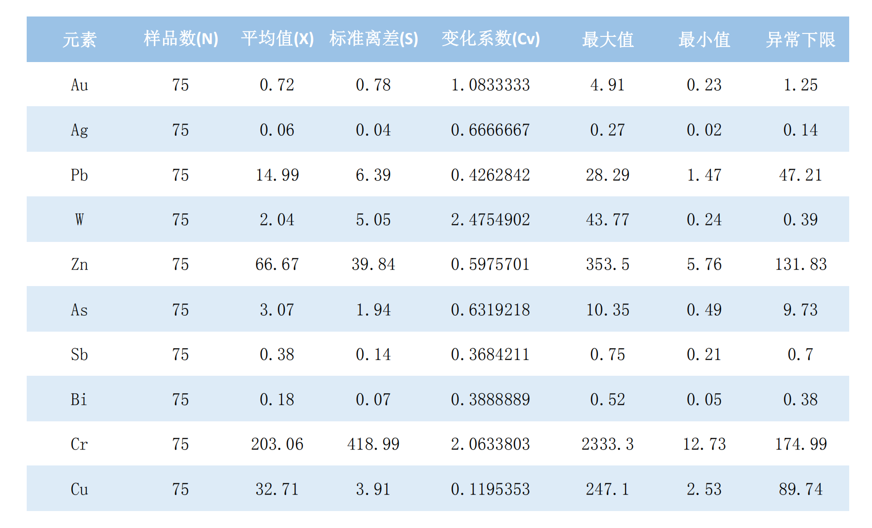This screenshot has height=528, width=872.
Task: Select the 异常下限 column header
Action: [800, 39]
